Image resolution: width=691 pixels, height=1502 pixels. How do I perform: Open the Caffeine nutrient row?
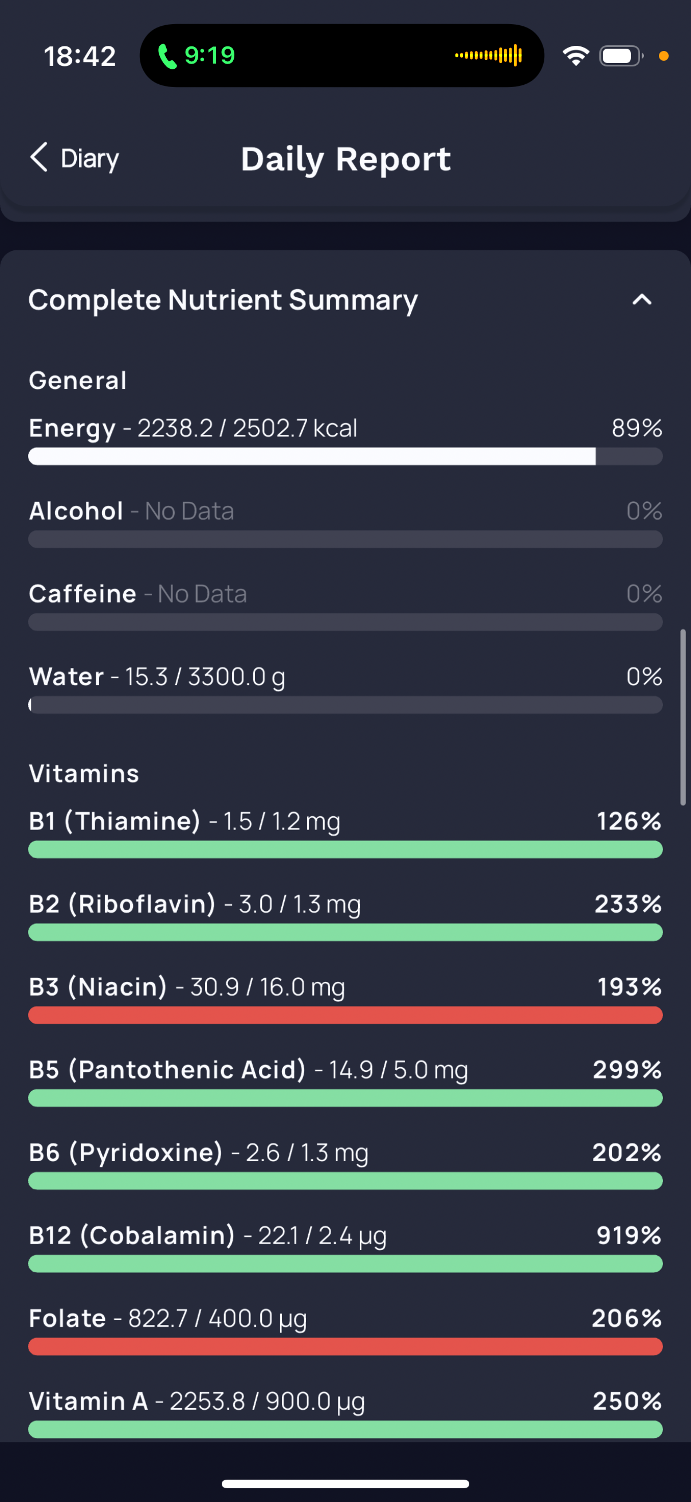[345, 605]
